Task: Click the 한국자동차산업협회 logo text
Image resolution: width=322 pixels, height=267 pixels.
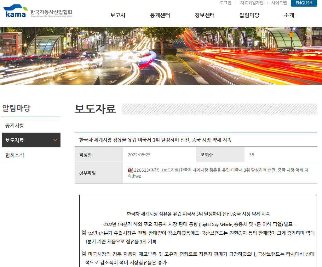Action: click(x=51, y=13)
